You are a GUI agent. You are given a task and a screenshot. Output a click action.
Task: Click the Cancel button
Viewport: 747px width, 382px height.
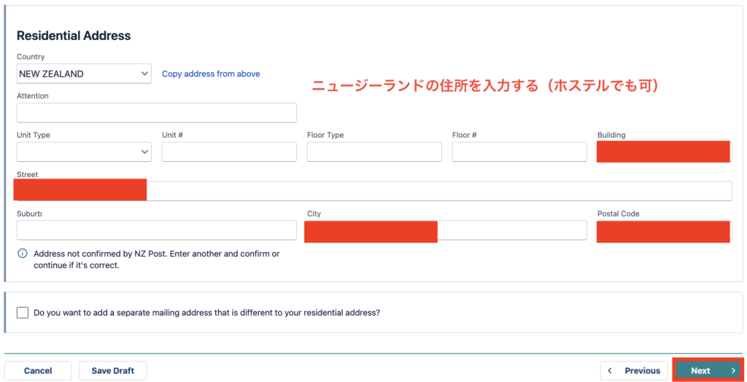pos(38,370)
